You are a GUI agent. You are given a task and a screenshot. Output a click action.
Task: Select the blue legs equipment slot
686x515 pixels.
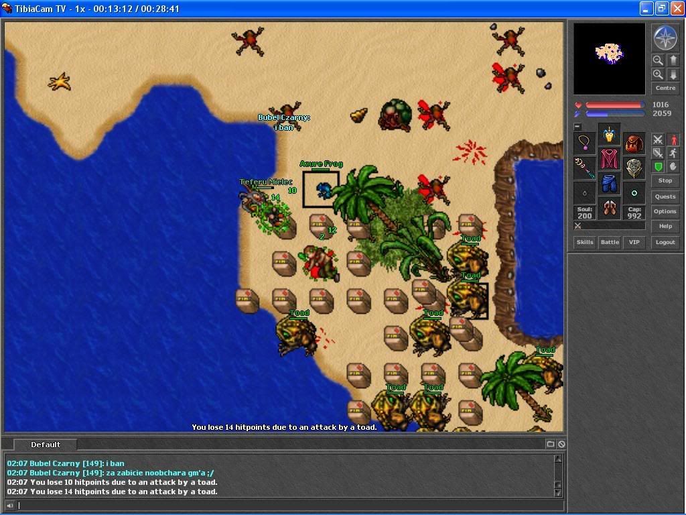pyautogui.click(x=610, y=184)
